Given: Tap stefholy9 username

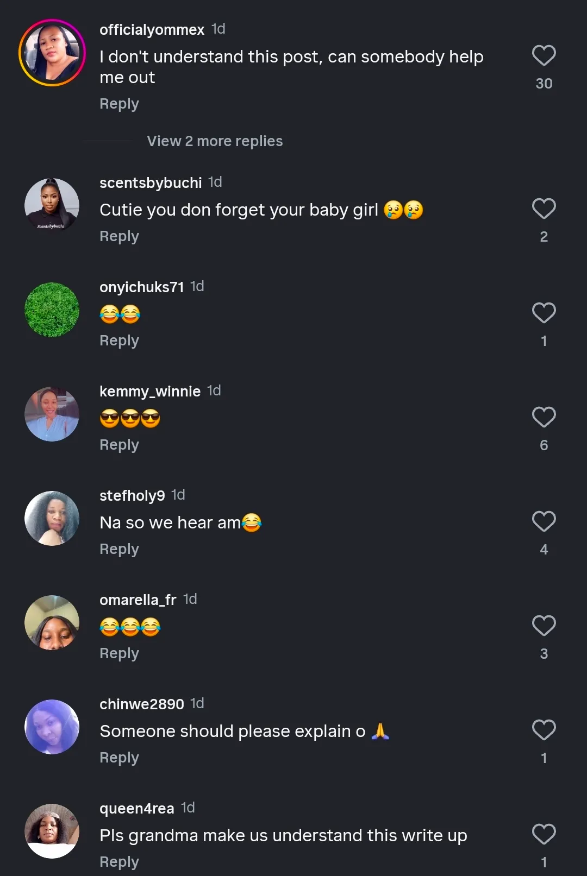Looking at the screenshot, I should click(132, 495).
